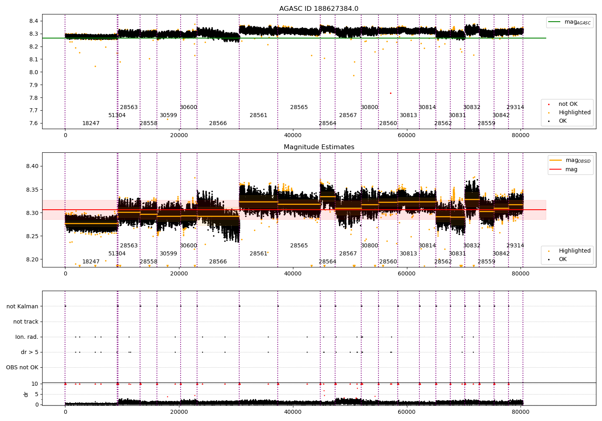Click the 8.40 tick on the Magnitude Estimates axis
The height and width of the screenshot is (421, 602).
pyautogui.click(x=32, y=166)
